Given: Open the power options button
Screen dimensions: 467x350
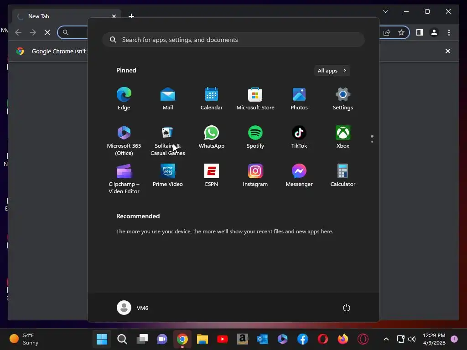Looking at the screenshot, I should pos(347,308).
